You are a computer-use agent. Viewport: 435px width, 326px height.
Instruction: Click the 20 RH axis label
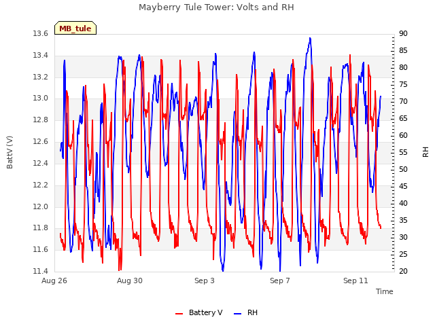403,271
